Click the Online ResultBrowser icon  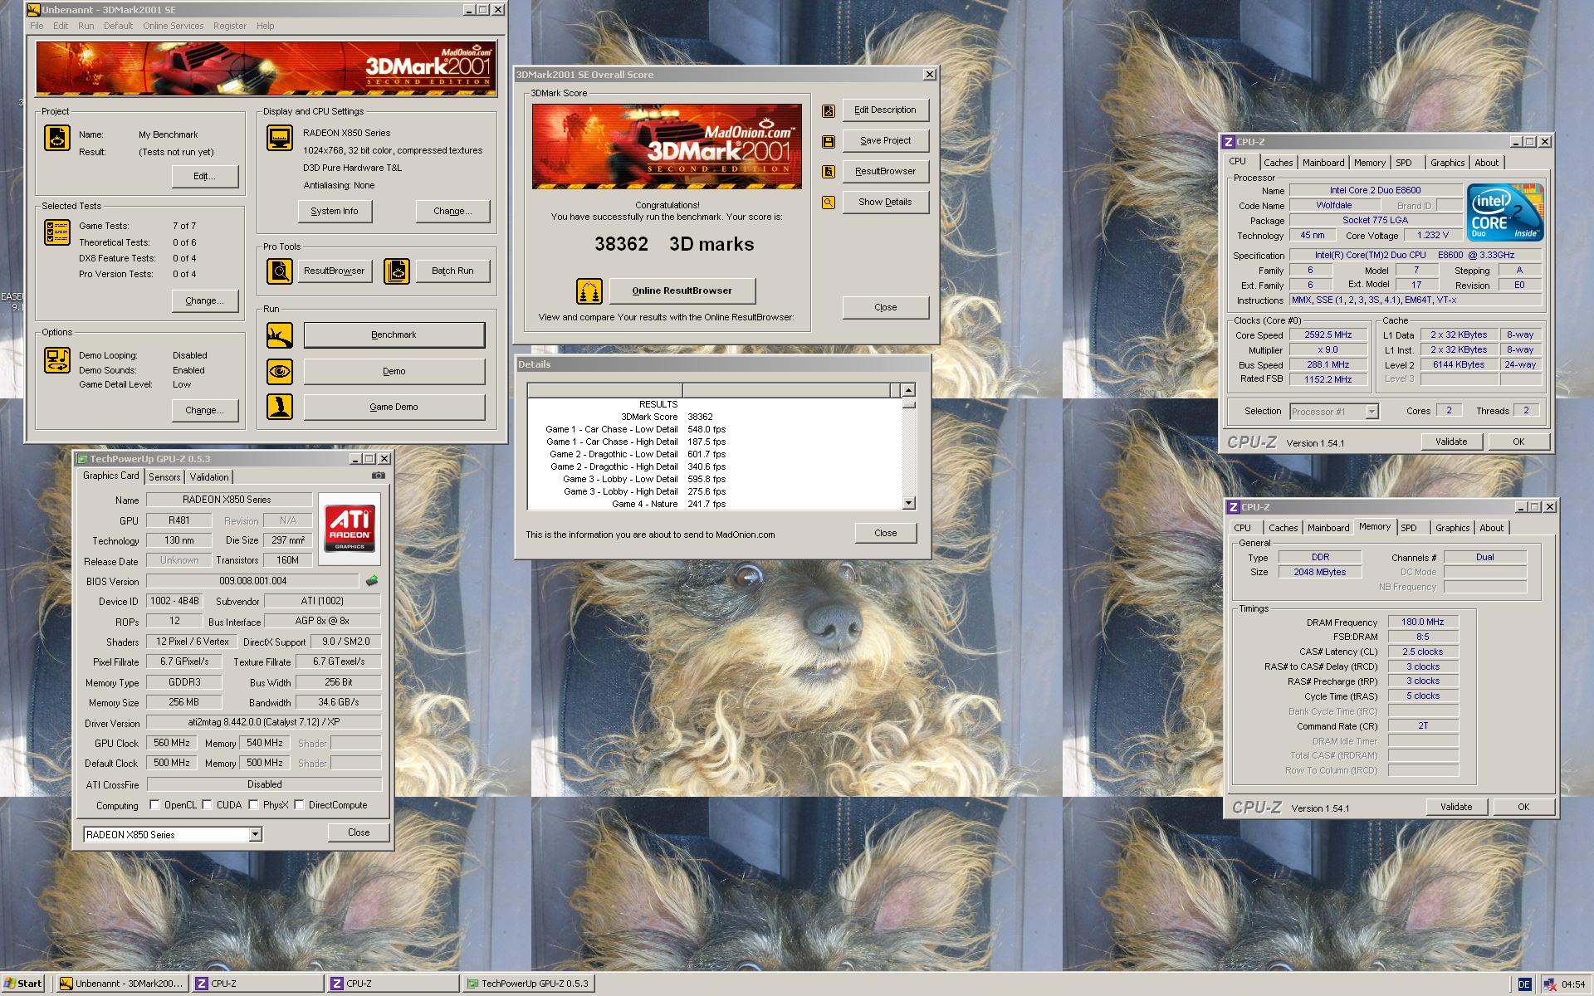point(589,291)
